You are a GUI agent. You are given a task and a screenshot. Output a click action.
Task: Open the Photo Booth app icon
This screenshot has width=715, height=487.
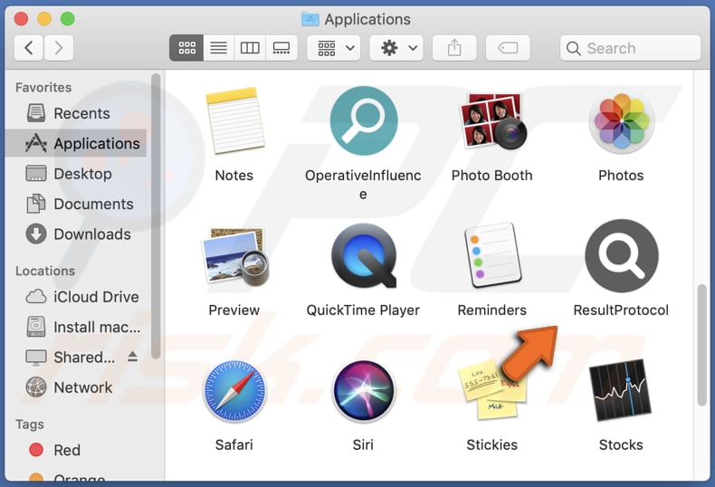pos(492,120)
